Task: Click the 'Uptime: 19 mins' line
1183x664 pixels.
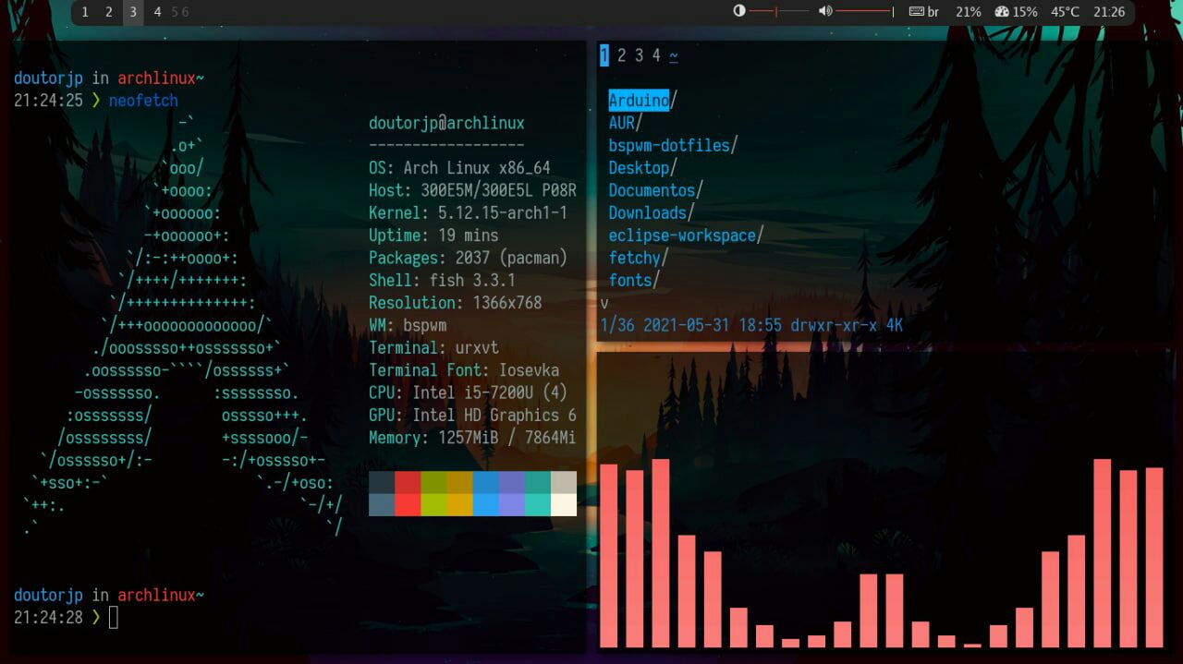Action: (x=433, y=235)
